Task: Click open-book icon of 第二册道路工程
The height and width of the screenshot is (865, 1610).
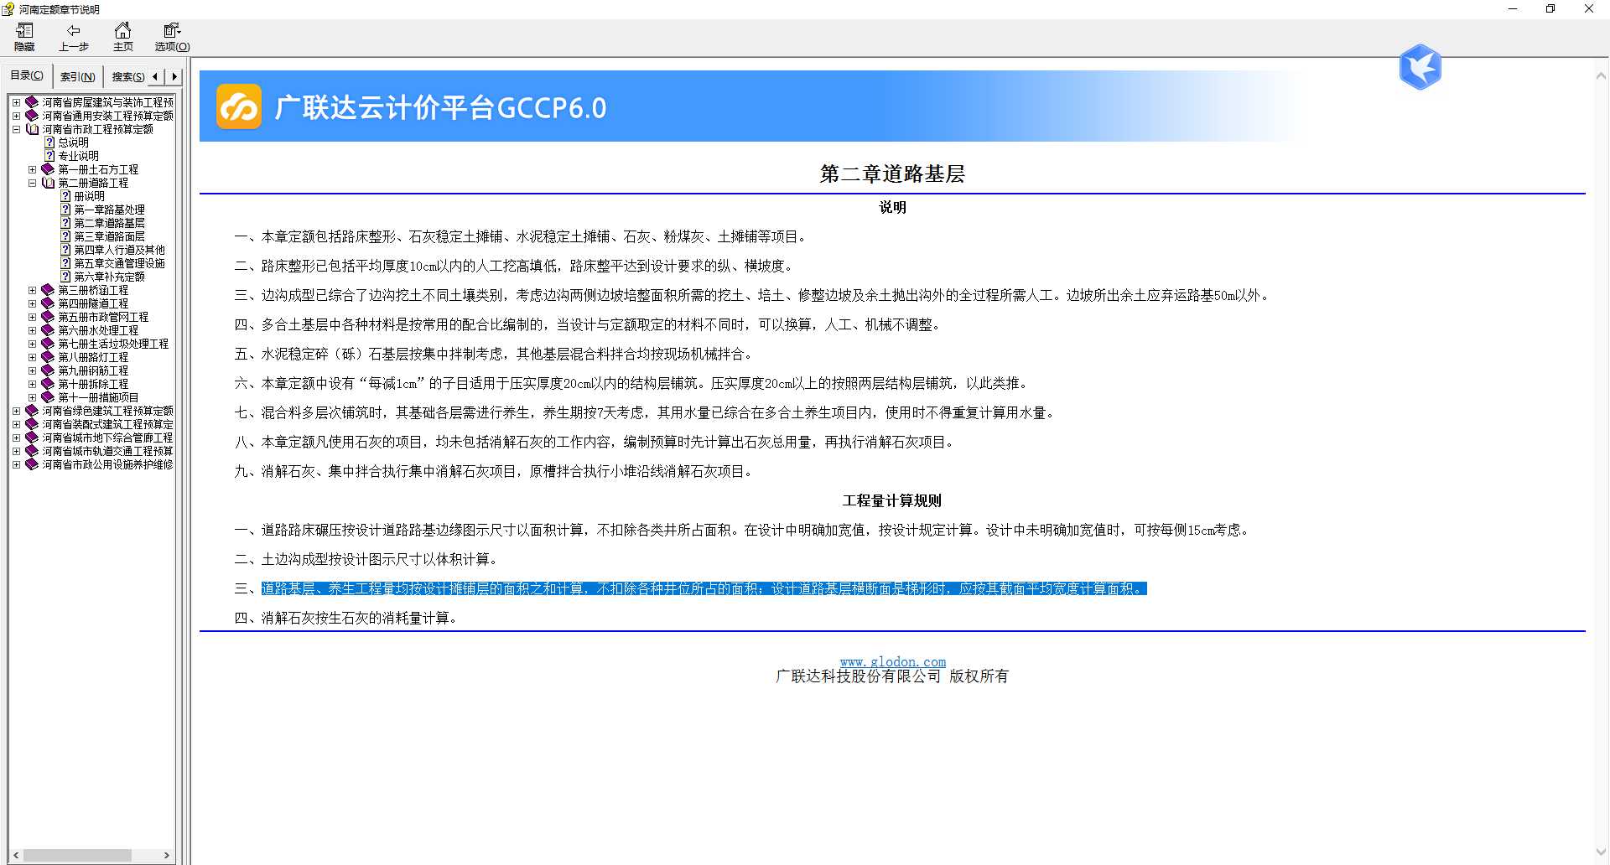Action: tap(48, 183)
